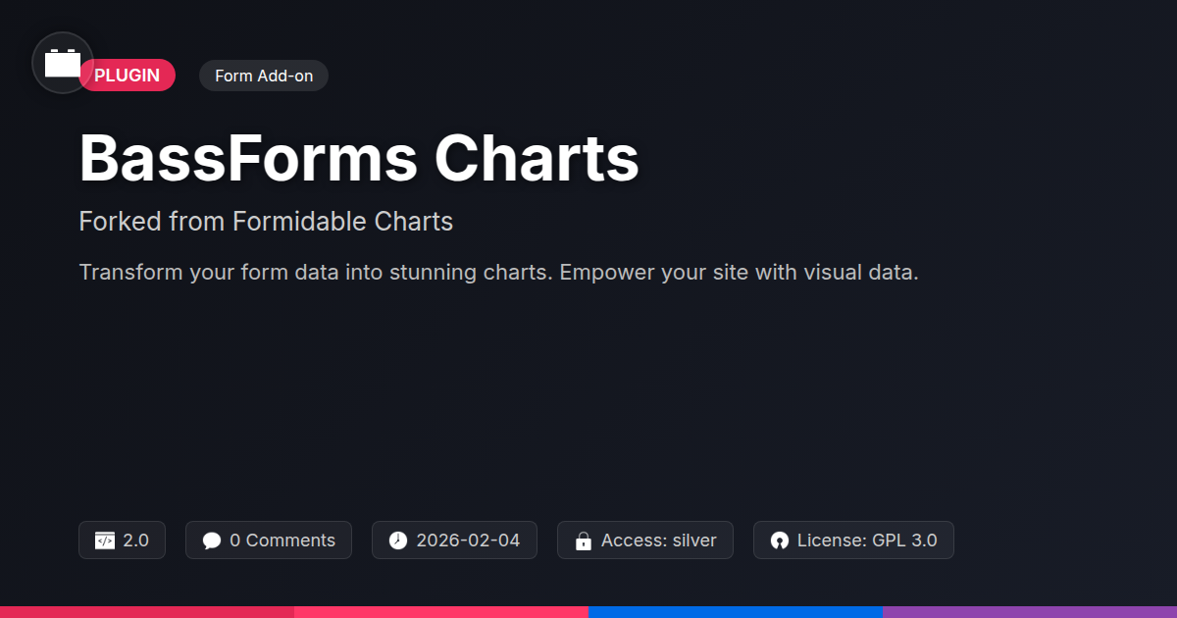Click the purple bottom color stripe
1177x618 pixels.
click(x=1030, y=612)
